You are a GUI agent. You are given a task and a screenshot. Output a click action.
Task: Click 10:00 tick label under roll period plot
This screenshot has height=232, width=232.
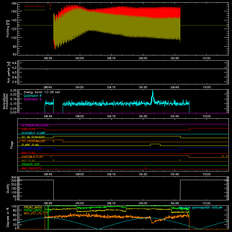tap(206, 87)
